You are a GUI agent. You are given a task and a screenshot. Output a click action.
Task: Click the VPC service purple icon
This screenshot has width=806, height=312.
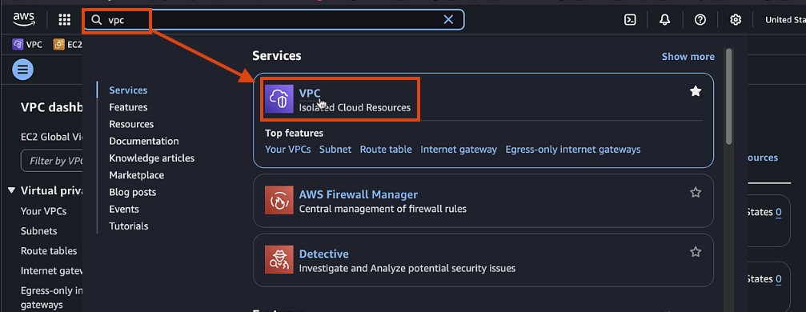coord(279,98)
